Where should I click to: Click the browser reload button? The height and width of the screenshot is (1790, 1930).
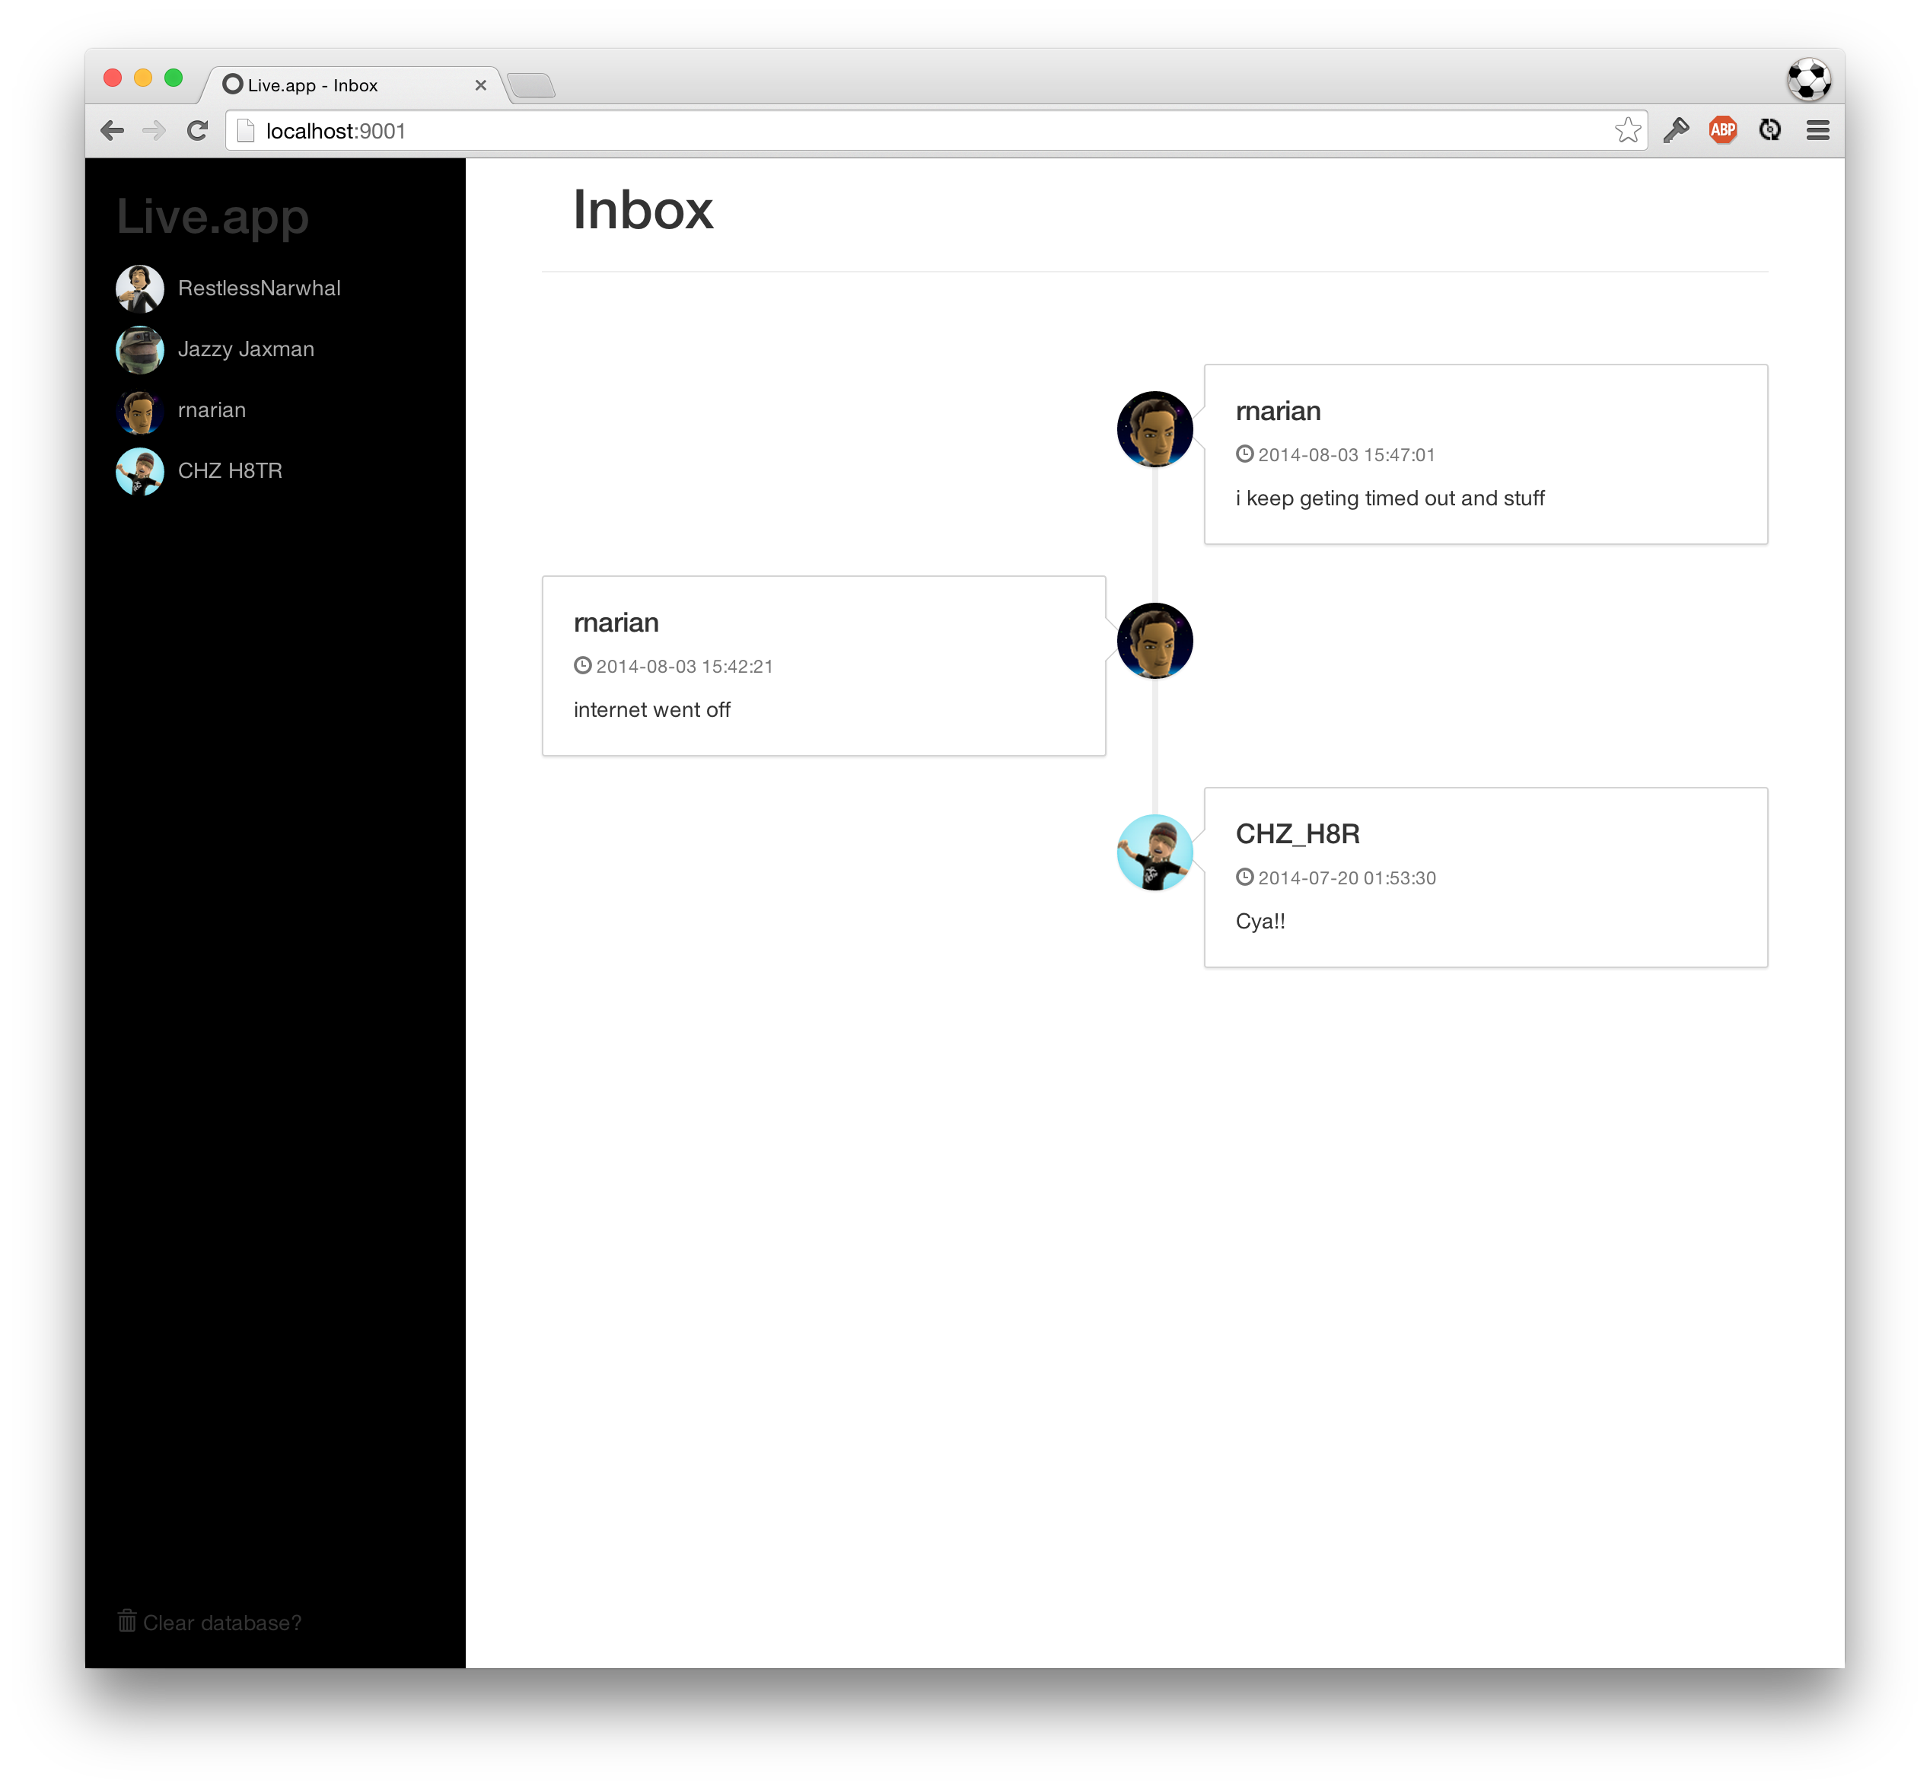click(198, 131)
